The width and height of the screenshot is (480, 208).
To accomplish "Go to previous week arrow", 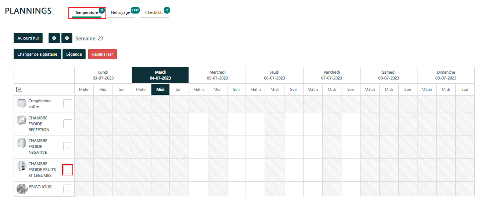I will (x=54, y=38).
